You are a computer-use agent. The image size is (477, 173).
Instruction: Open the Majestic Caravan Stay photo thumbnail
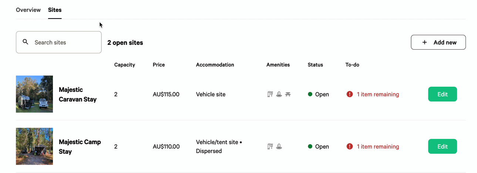[x=34, y=94]
